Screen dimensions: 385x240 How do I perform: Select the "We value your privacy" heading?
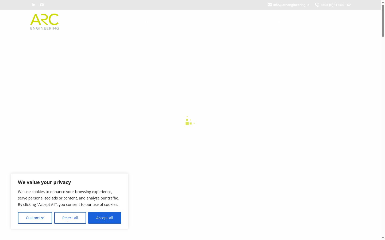coord(44,182)
